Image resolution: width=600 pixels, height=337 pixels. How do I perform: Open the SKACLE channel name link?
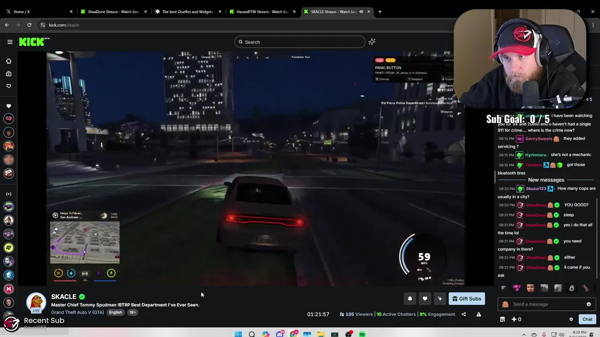(x=64, y=297)
